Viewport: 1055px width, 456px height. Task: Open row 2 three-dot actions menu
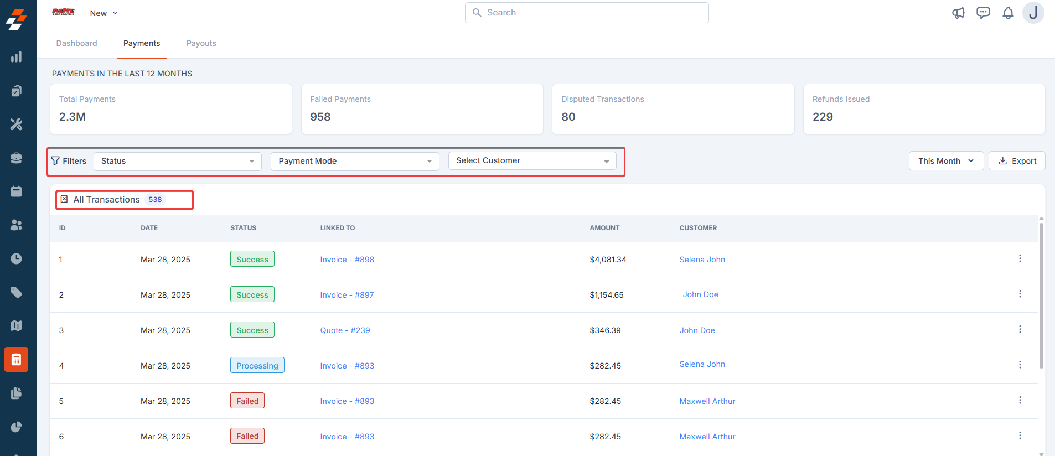point(1020,294)
